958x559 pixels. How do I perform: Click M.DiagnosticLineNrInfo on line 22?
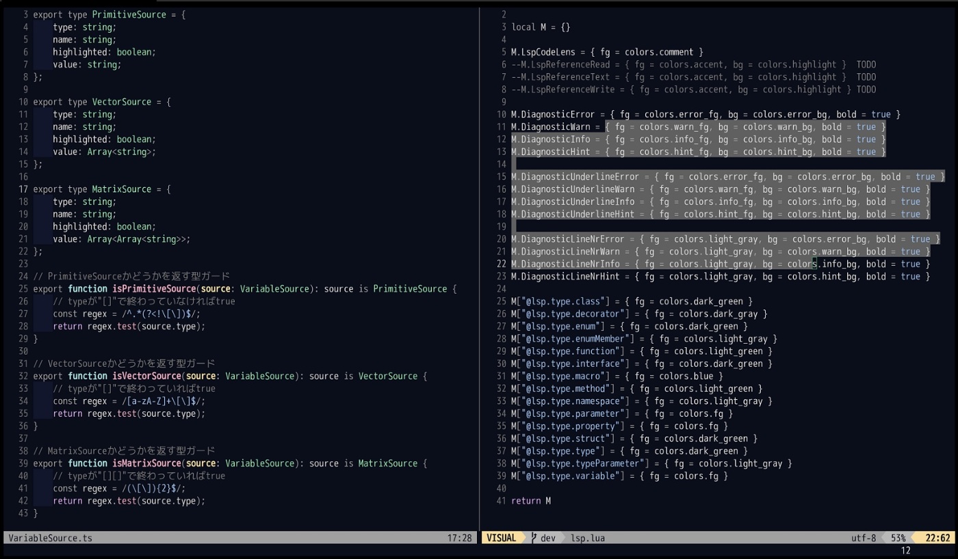(x=565, y=264)
